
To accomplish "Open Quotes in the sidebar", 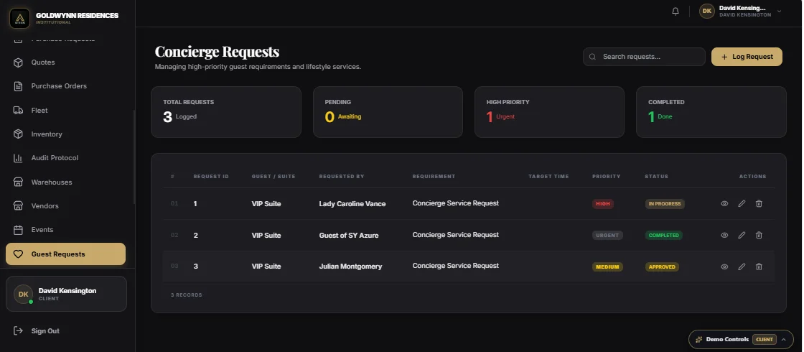I will pyautogui.click(x=65, y=62).
